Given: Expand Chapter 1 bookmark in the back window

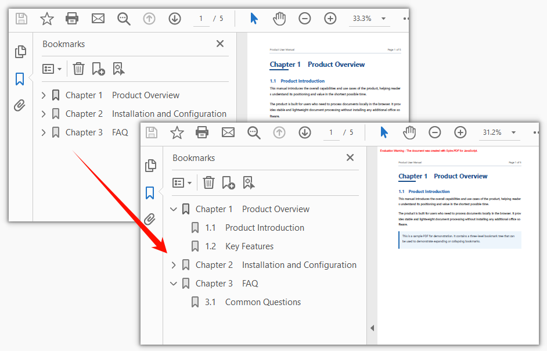Looking at the screenshot, I should pyautogui.click(x=44, y=95).
